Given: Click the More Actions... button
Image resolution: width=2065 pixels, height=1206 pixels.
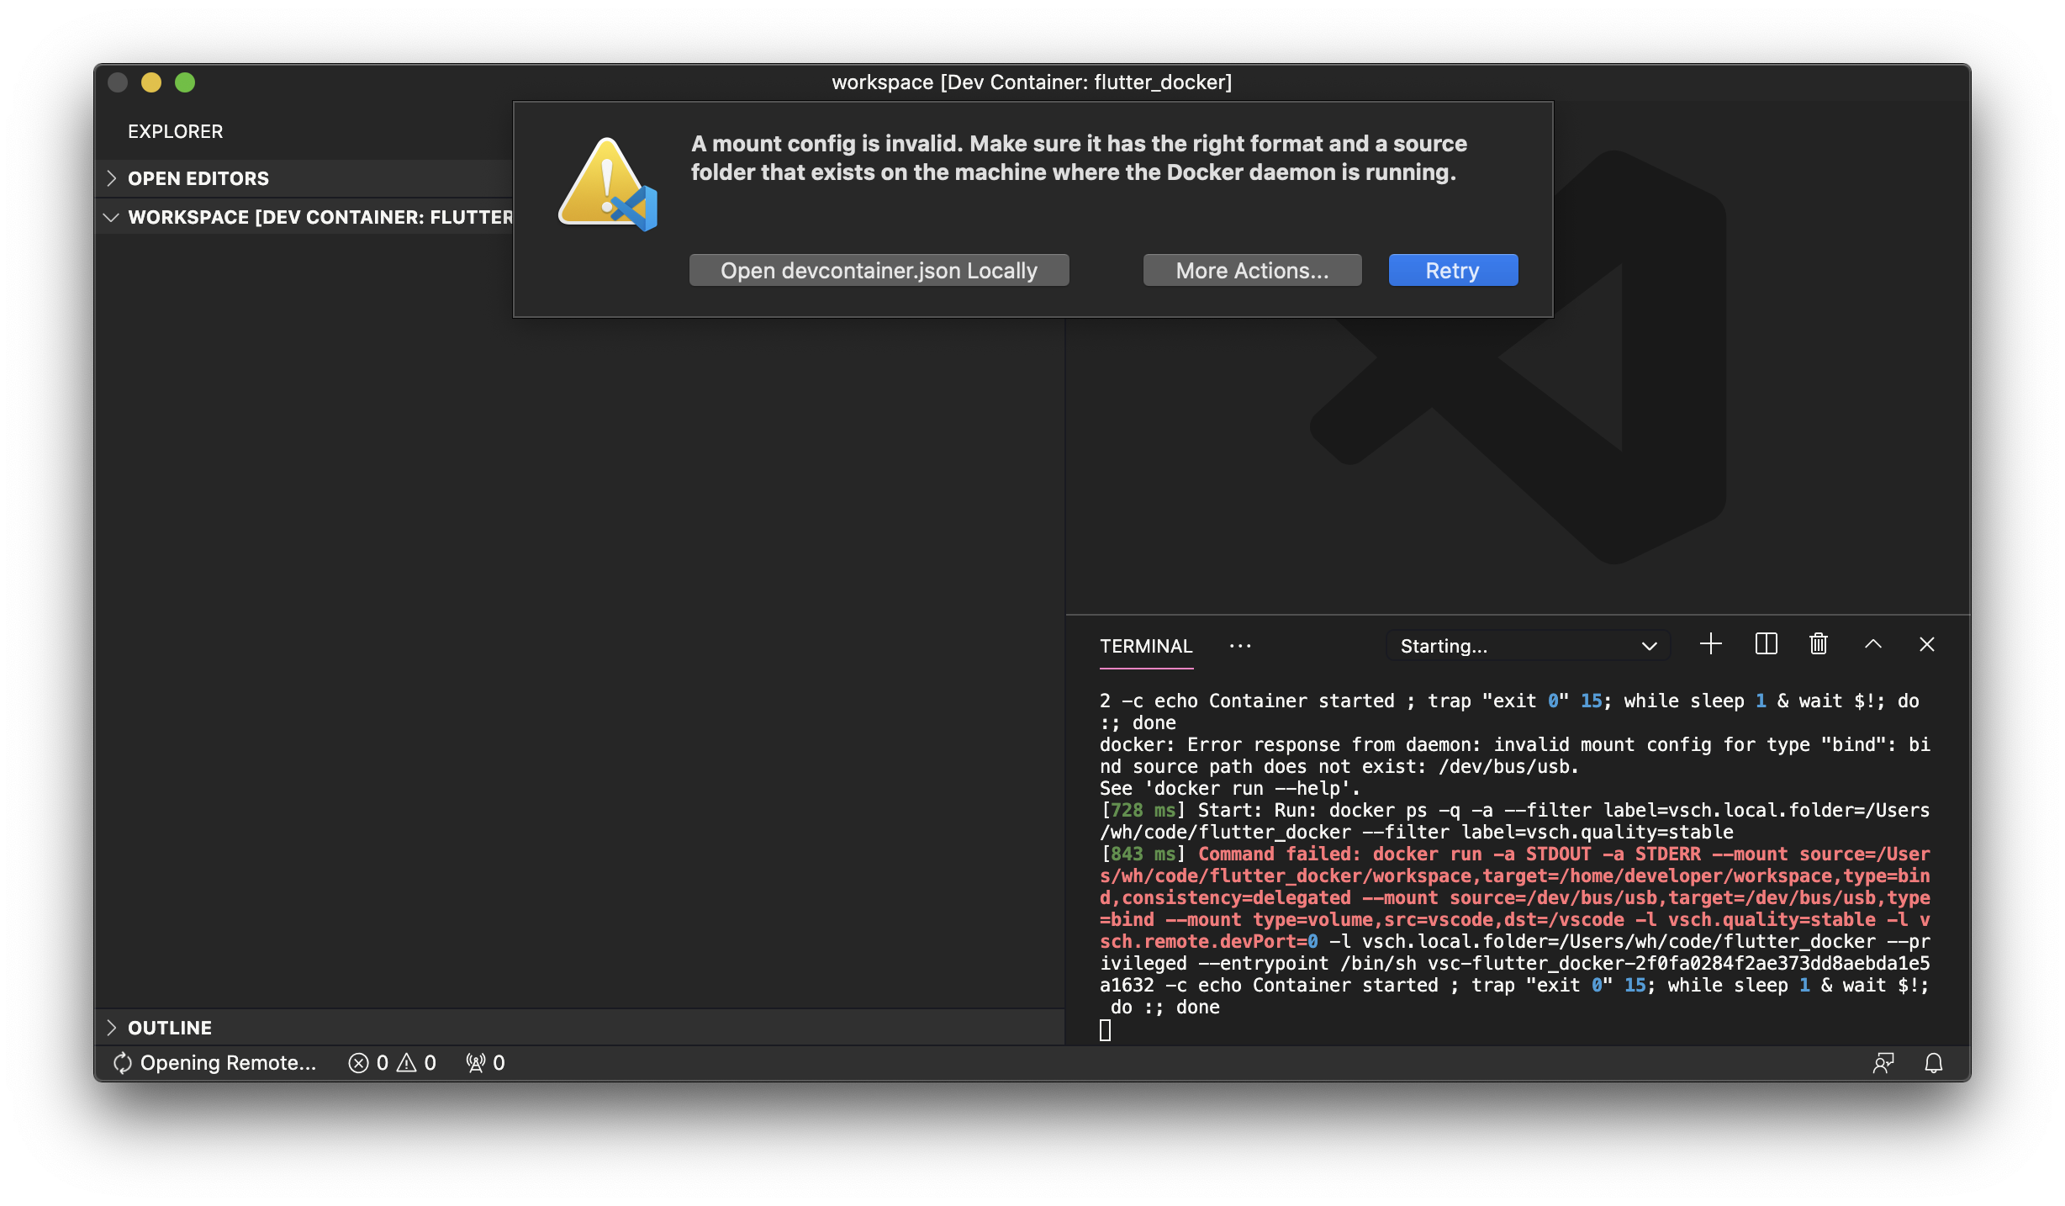Looking at the screenshot, I should tap(1251, 271).
